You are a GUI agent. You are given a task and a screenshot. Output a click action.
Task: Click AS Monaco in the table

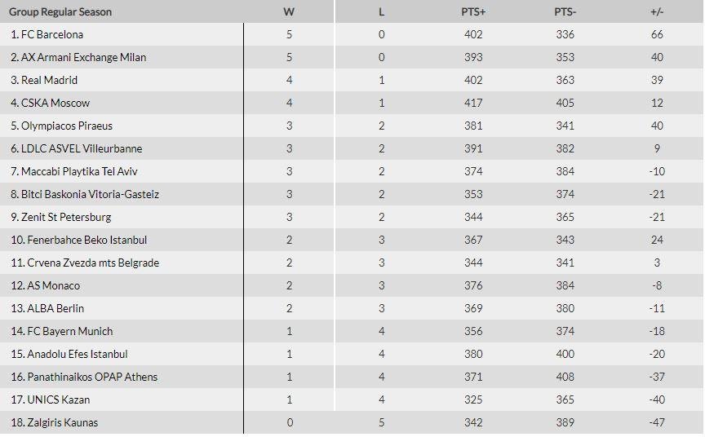tap(54, 285)
